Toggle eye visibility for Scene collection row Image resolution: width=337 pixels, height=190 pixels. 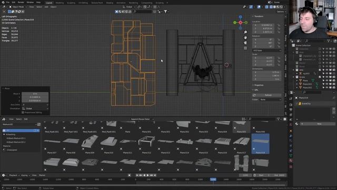326,77
